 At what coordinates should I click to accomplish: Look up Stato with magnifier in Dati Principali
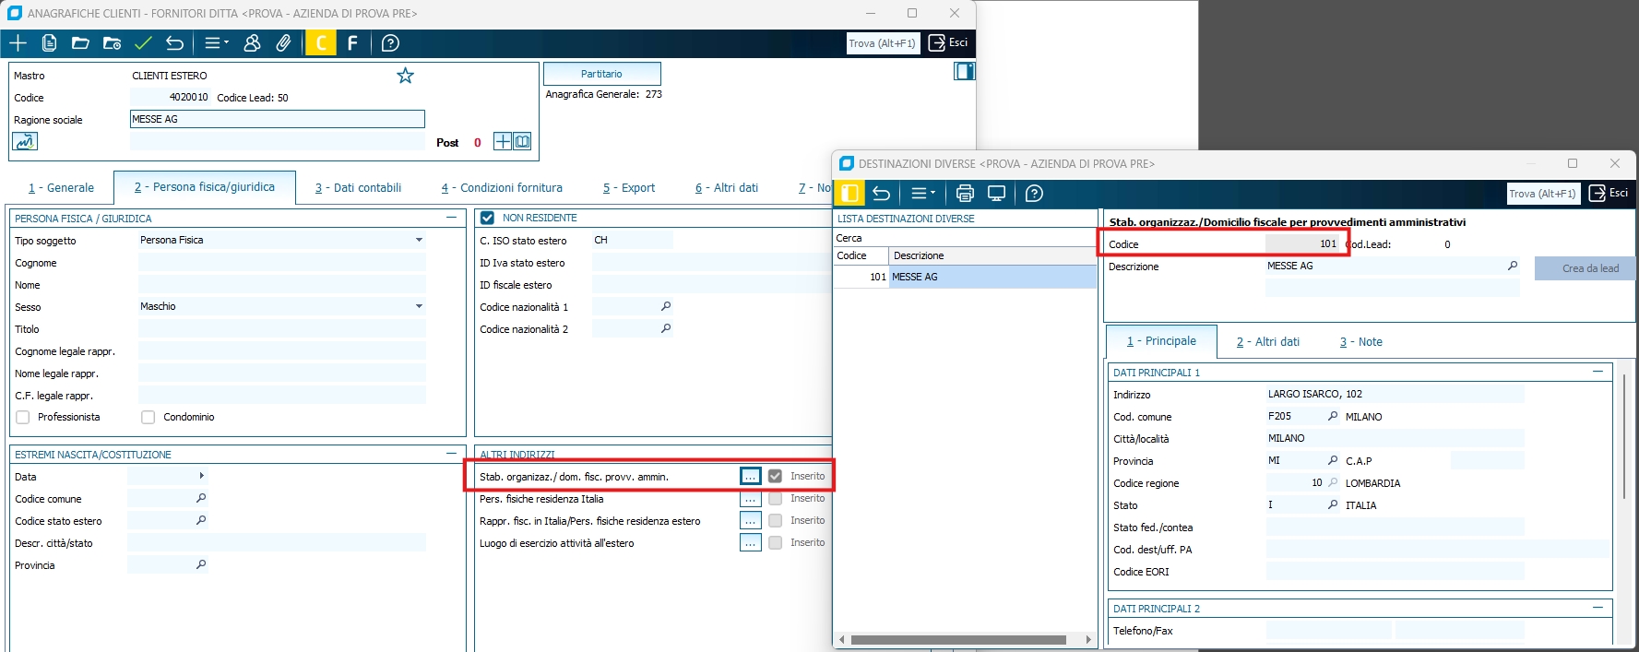point(1333,504)
